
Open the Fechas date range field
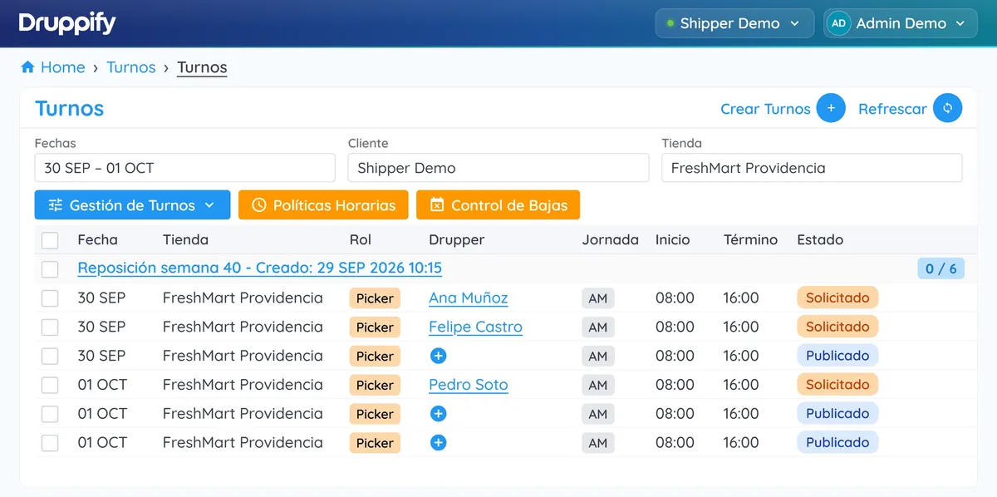(x=184, y=168)
